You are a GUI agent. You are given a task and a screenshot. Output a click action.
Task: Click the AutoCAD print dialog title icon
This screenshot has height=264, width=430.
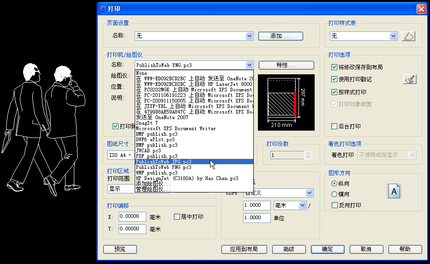tap(102, 9)
